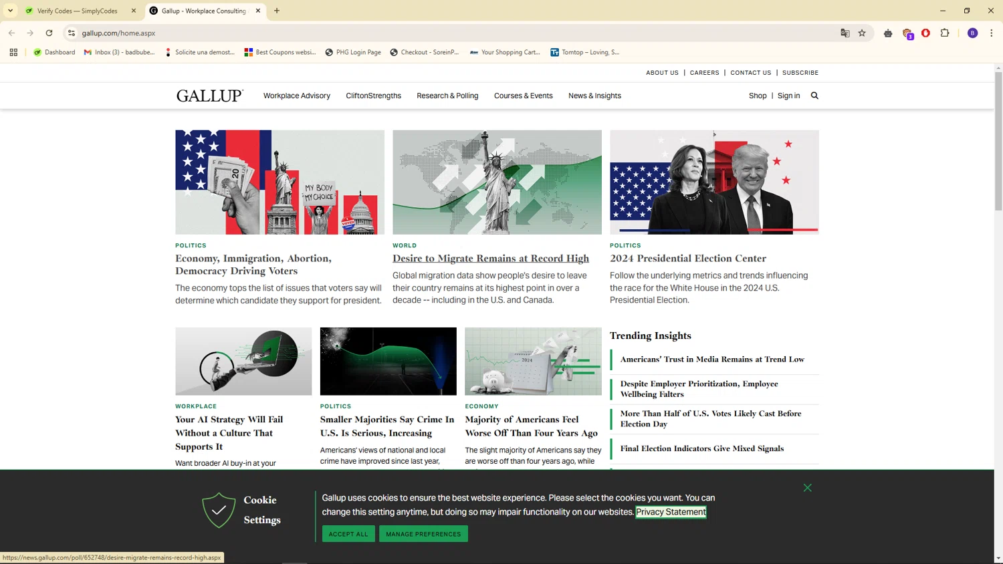This screenshot has height=564, width=1003.
Task: Open the CliftonStrengths menu
Action: coord(373,96)
